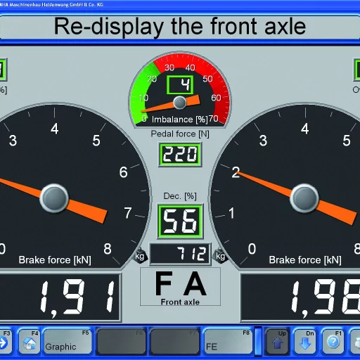Click the Dec. percent 56 display

point(180,221)
